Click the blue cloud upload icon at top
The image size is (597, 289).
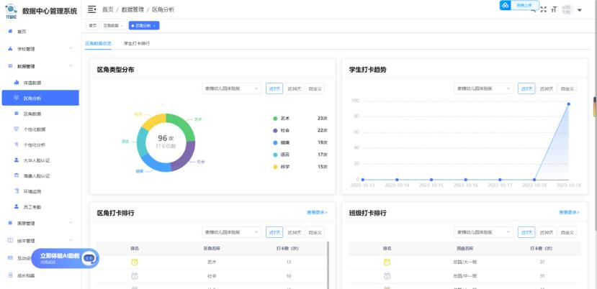506,5
